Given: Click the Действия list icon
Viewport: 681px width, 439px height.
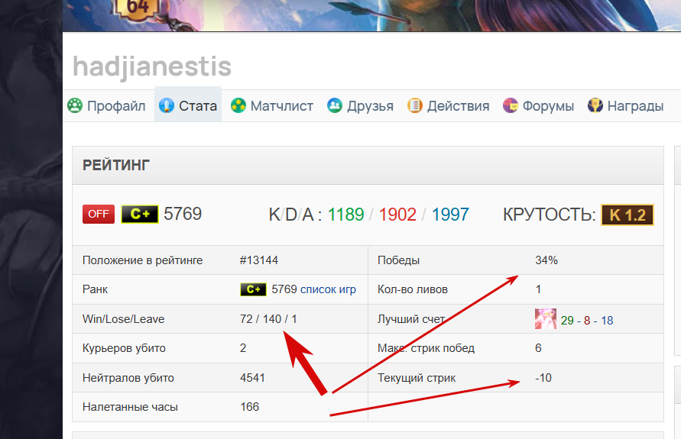Looking at the screenshot, I should point(415,105).
